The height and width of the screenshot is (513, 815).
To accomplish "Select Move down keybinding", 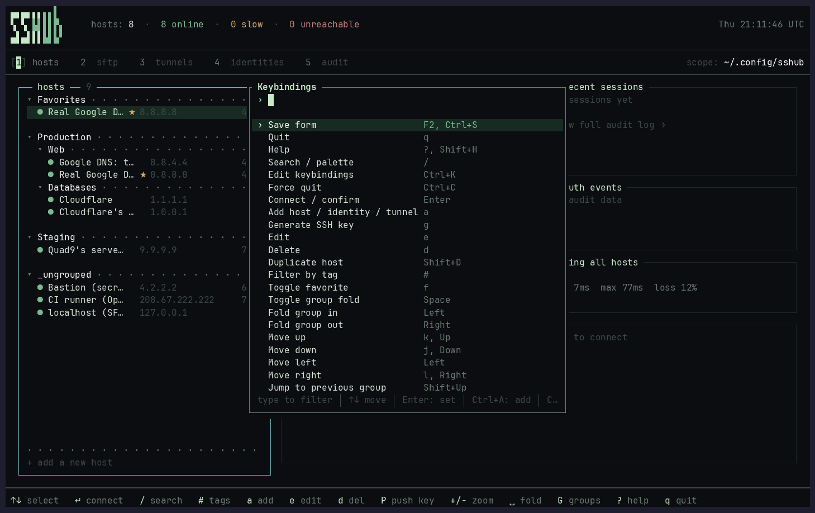I will pyautogui.click(x=408, y=350).
